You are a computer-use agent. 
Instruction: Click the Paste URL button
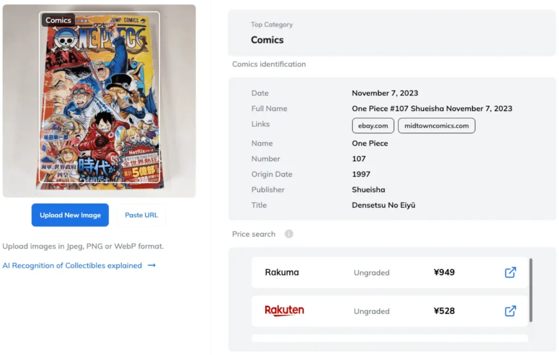(141, 215)
